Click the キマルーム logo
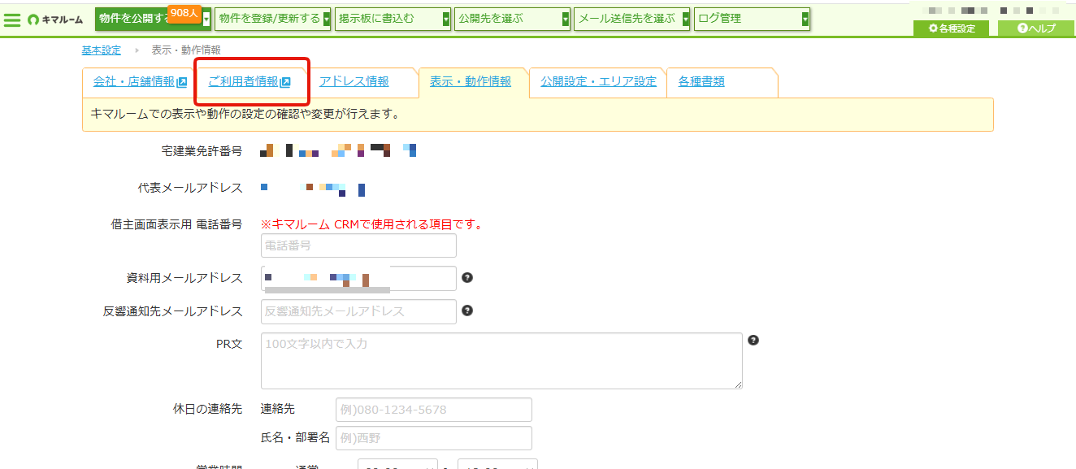The height and width of the screenshot is (469, 1076). pos(55,19)
